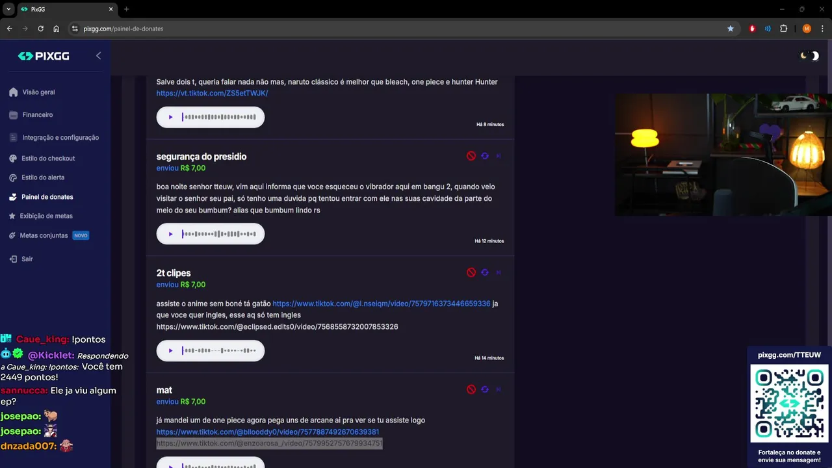This screenshot has width=832, height=468.
Task: Open the red hand ad blocker extension
Action: 752,29
